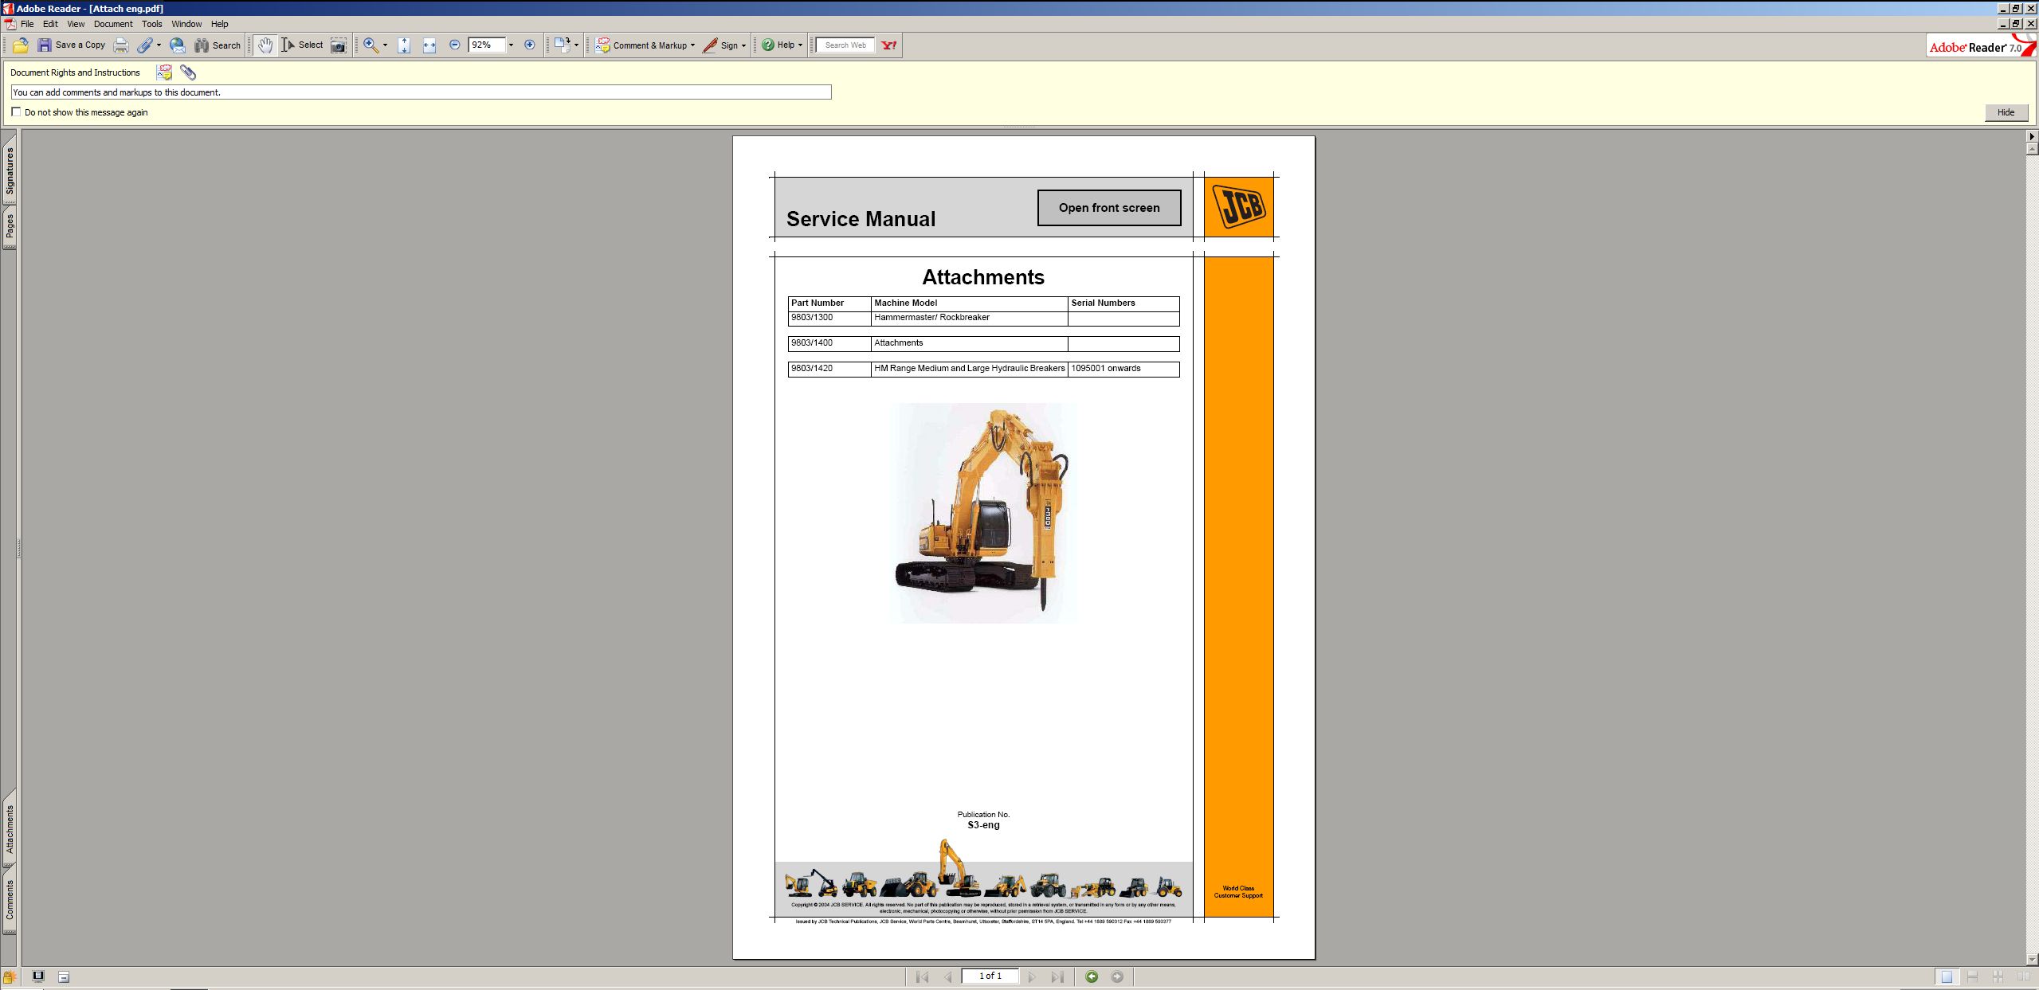Click the Yahoo search icon
The image size is (2039, 990).
[x=889, y=45]
